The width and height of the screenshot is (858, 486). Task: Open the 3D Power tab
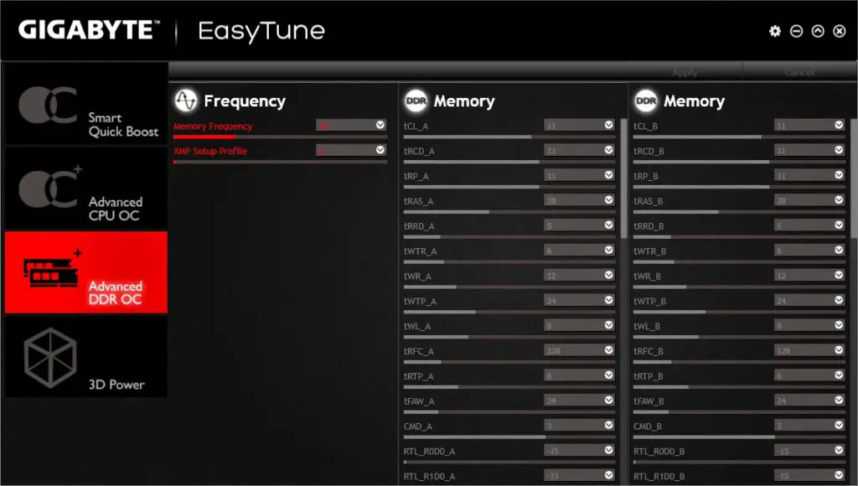[86, 356]
